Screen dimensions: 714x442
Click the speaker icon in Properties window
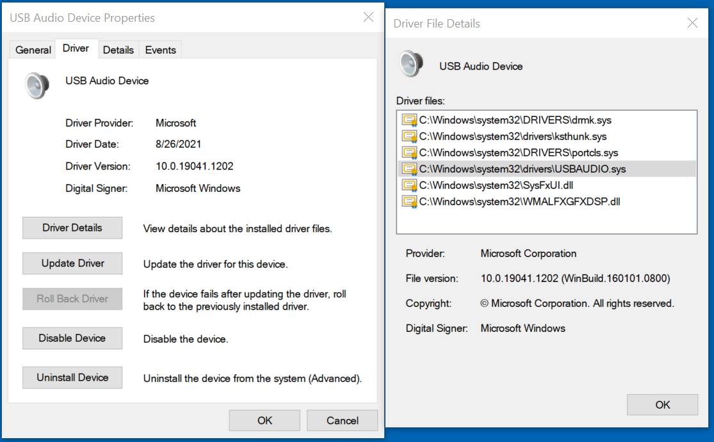coord(37,85)
